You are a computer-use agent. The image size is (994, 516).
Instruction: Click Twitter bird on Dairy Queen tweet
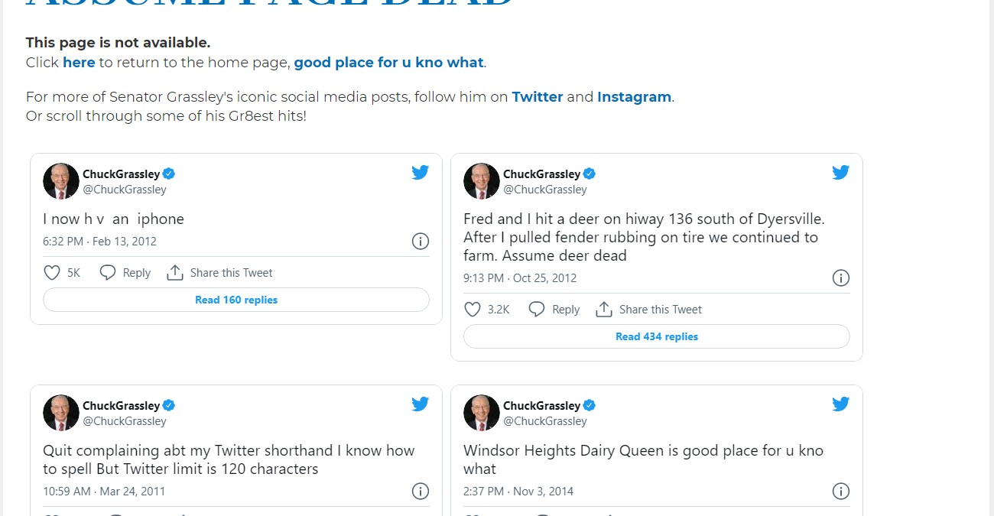coord(840,404)
